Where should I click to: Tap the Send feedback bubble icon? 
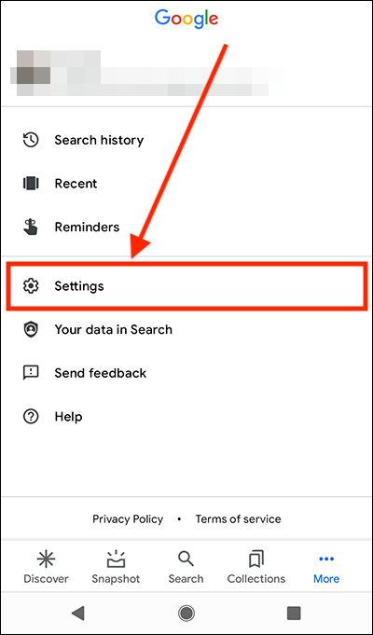[31, 373]
